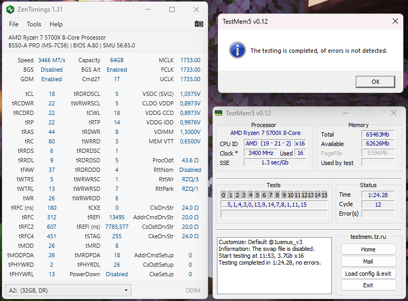This screenshot has height=301, width=408.
Task: Click the Capacity value 64GB
Action: [x=117, y=60]
